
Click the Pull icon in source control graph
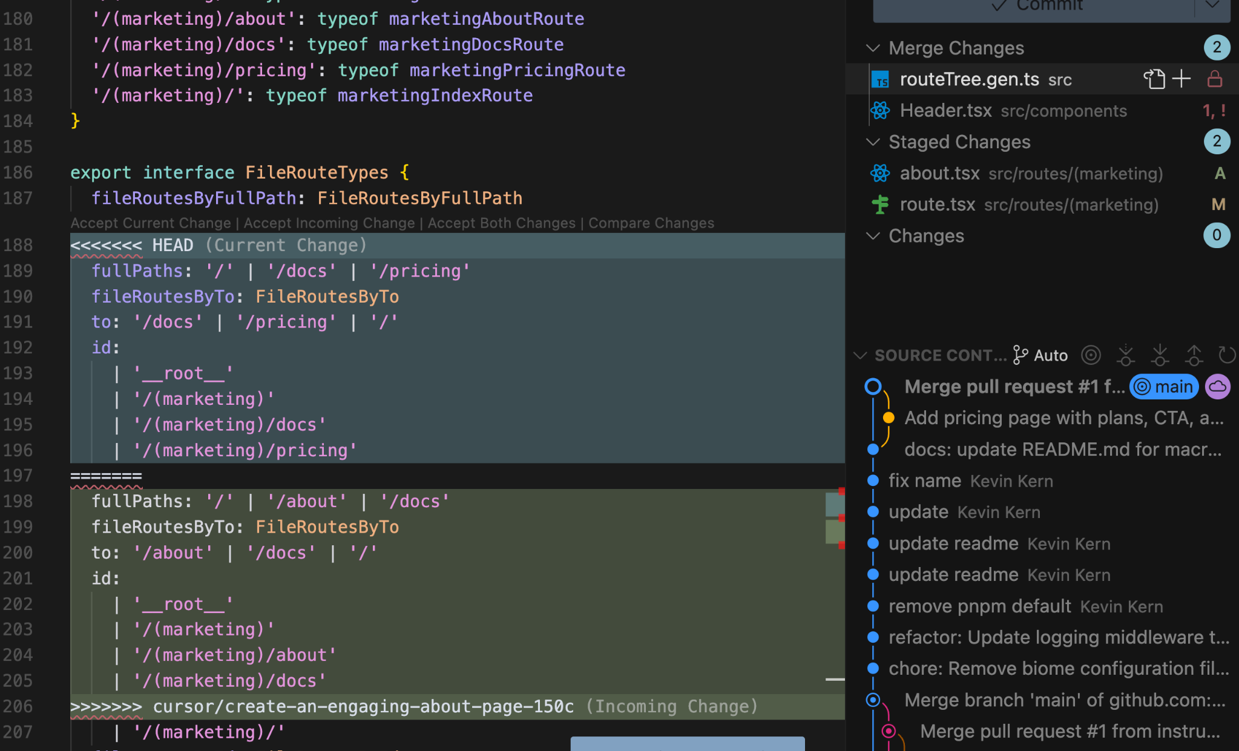(1160, 355)
